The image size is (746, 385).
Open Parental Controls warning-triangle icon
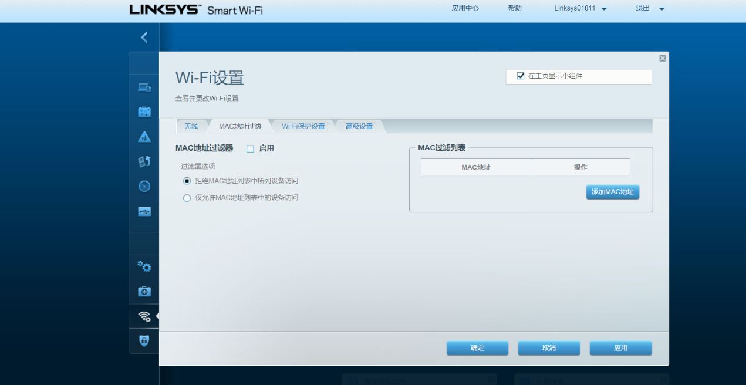144,137
